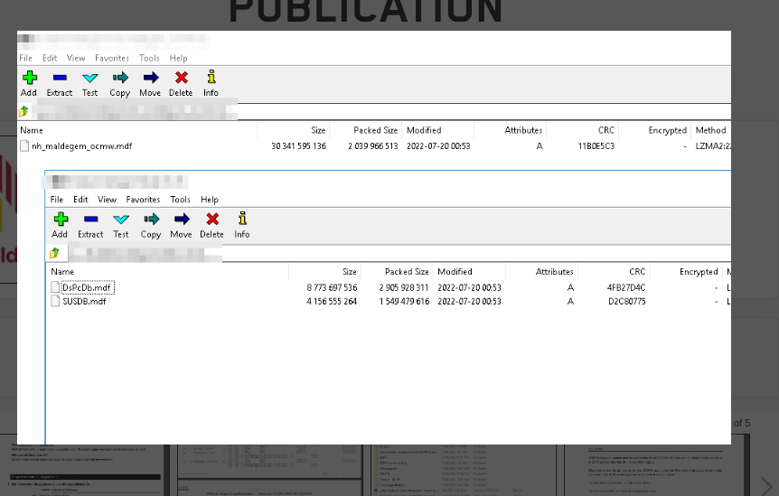Click Test icon in lower 7-Zip window
The image size is (779, 496).
[x=121, y=219]
